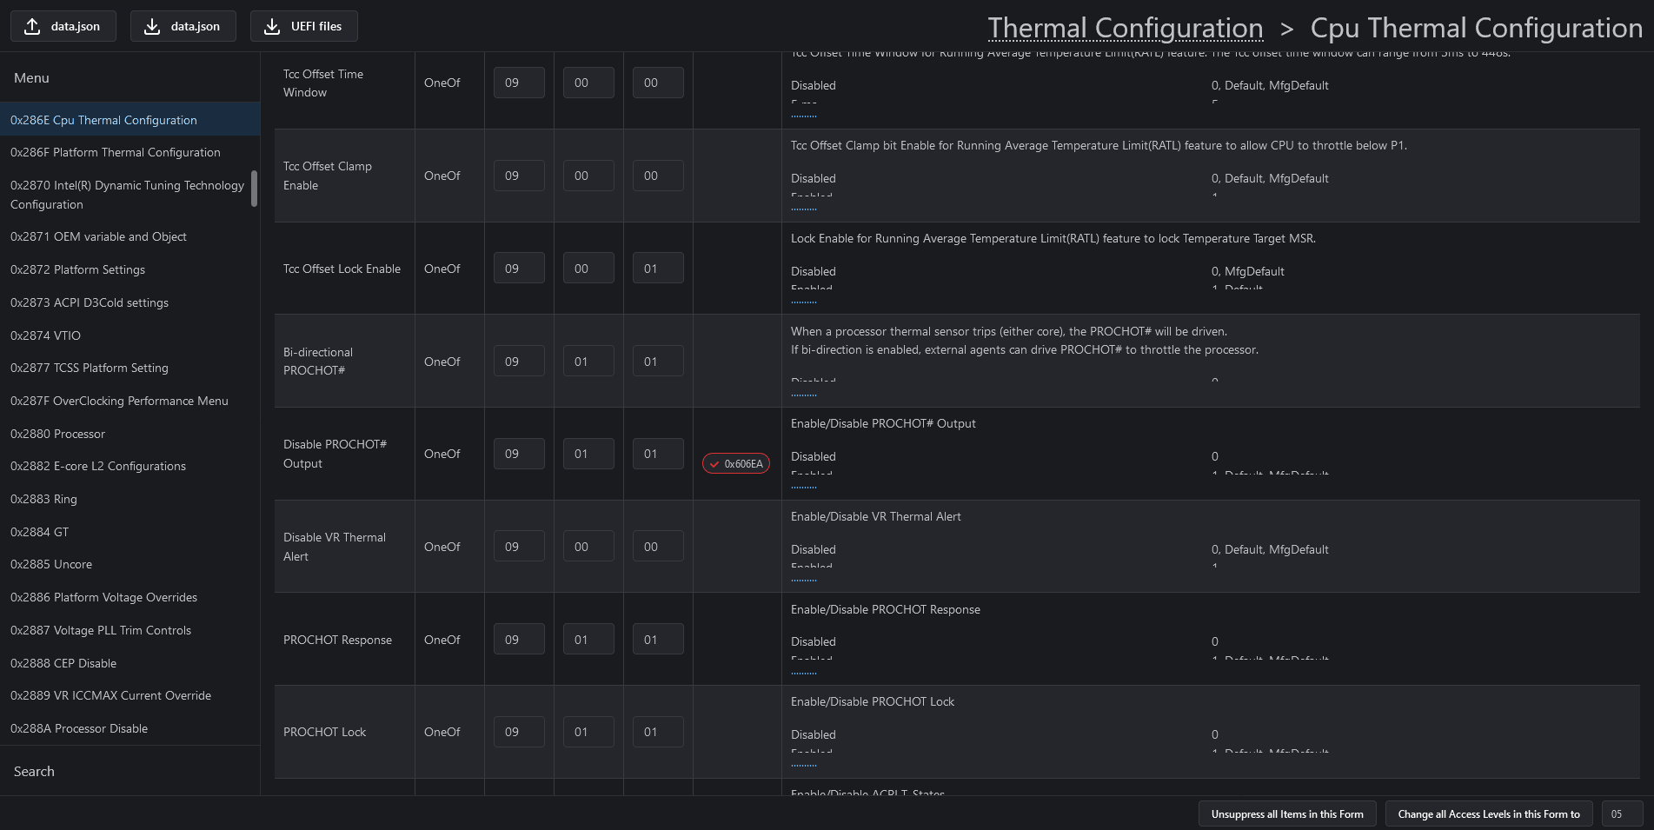1654x830 pixels.
Task: Click Unsuppress all Items in this Form
Action: click(1287, 814)
